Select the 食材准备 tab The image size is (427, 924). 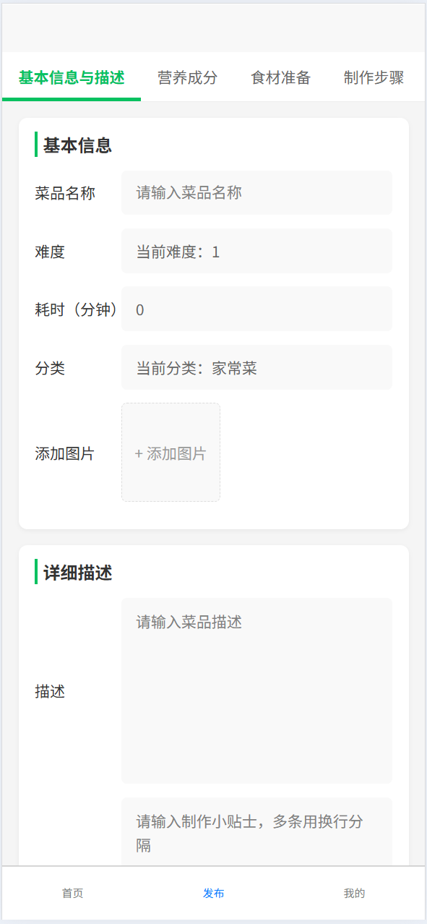(x=280, y=77)
